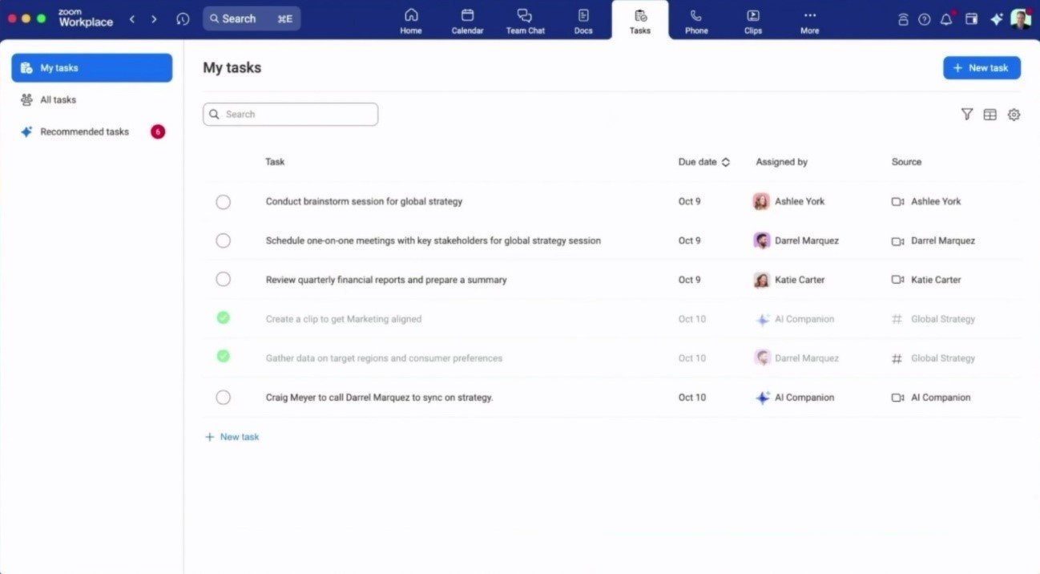Open the history clock icon

pyautogui.click(x=183, y=18)
